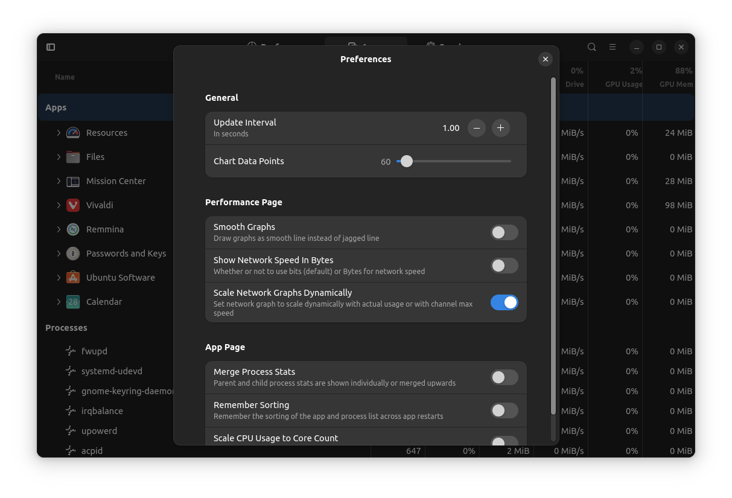The width and height of the screenshot is (732, 498).
Task: Expand the Calendar app tree item
Action: point(58,301)
